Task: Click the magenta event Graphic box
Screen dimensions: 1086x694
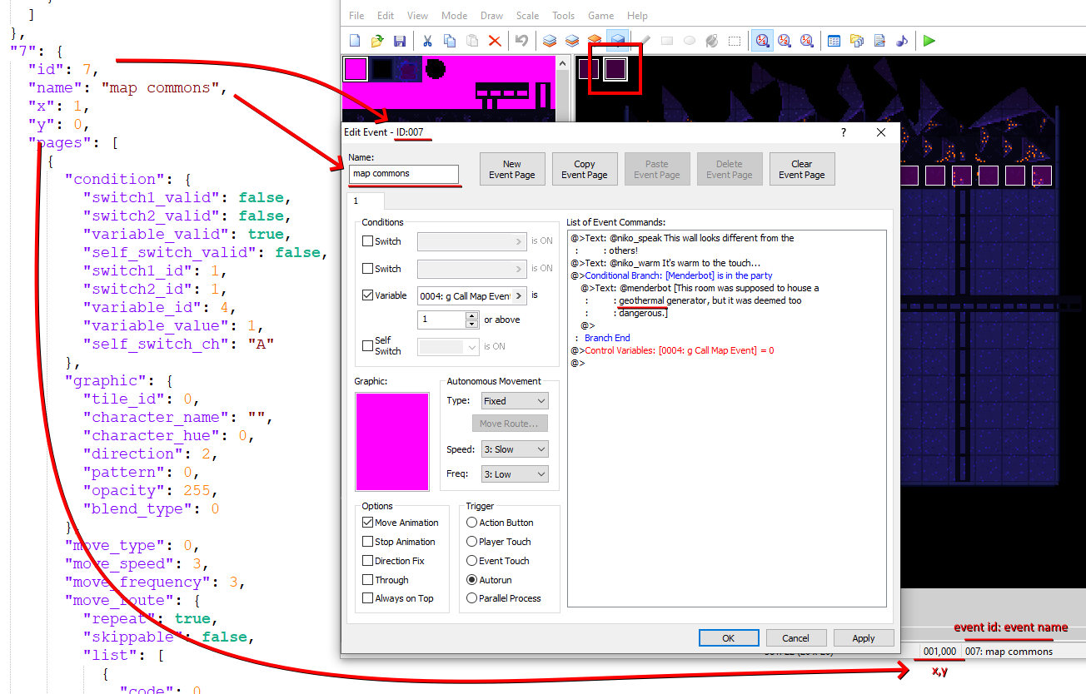Action: (391, 442)
